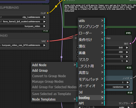Viewport: 136px width, 108px height.
Task: Open the 3d submenu
Action: (91, 92)
